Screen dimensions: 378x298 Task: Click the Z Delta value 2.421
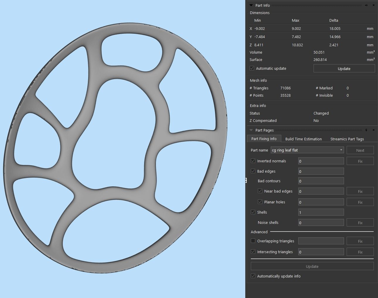(334, 45)
